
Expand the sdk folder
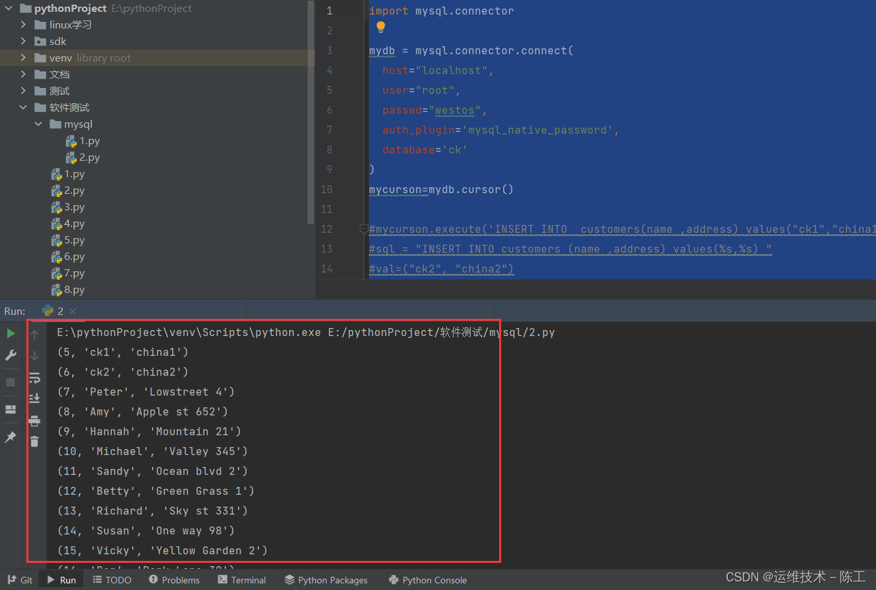click(24, 42)
